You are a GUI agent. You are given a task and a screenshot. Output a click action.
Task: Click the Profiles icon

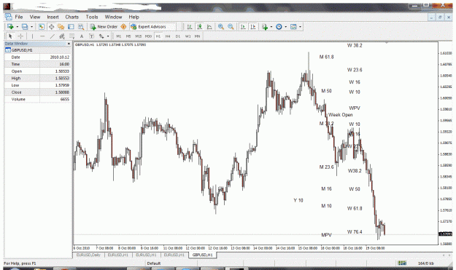(x=25, y=27)
